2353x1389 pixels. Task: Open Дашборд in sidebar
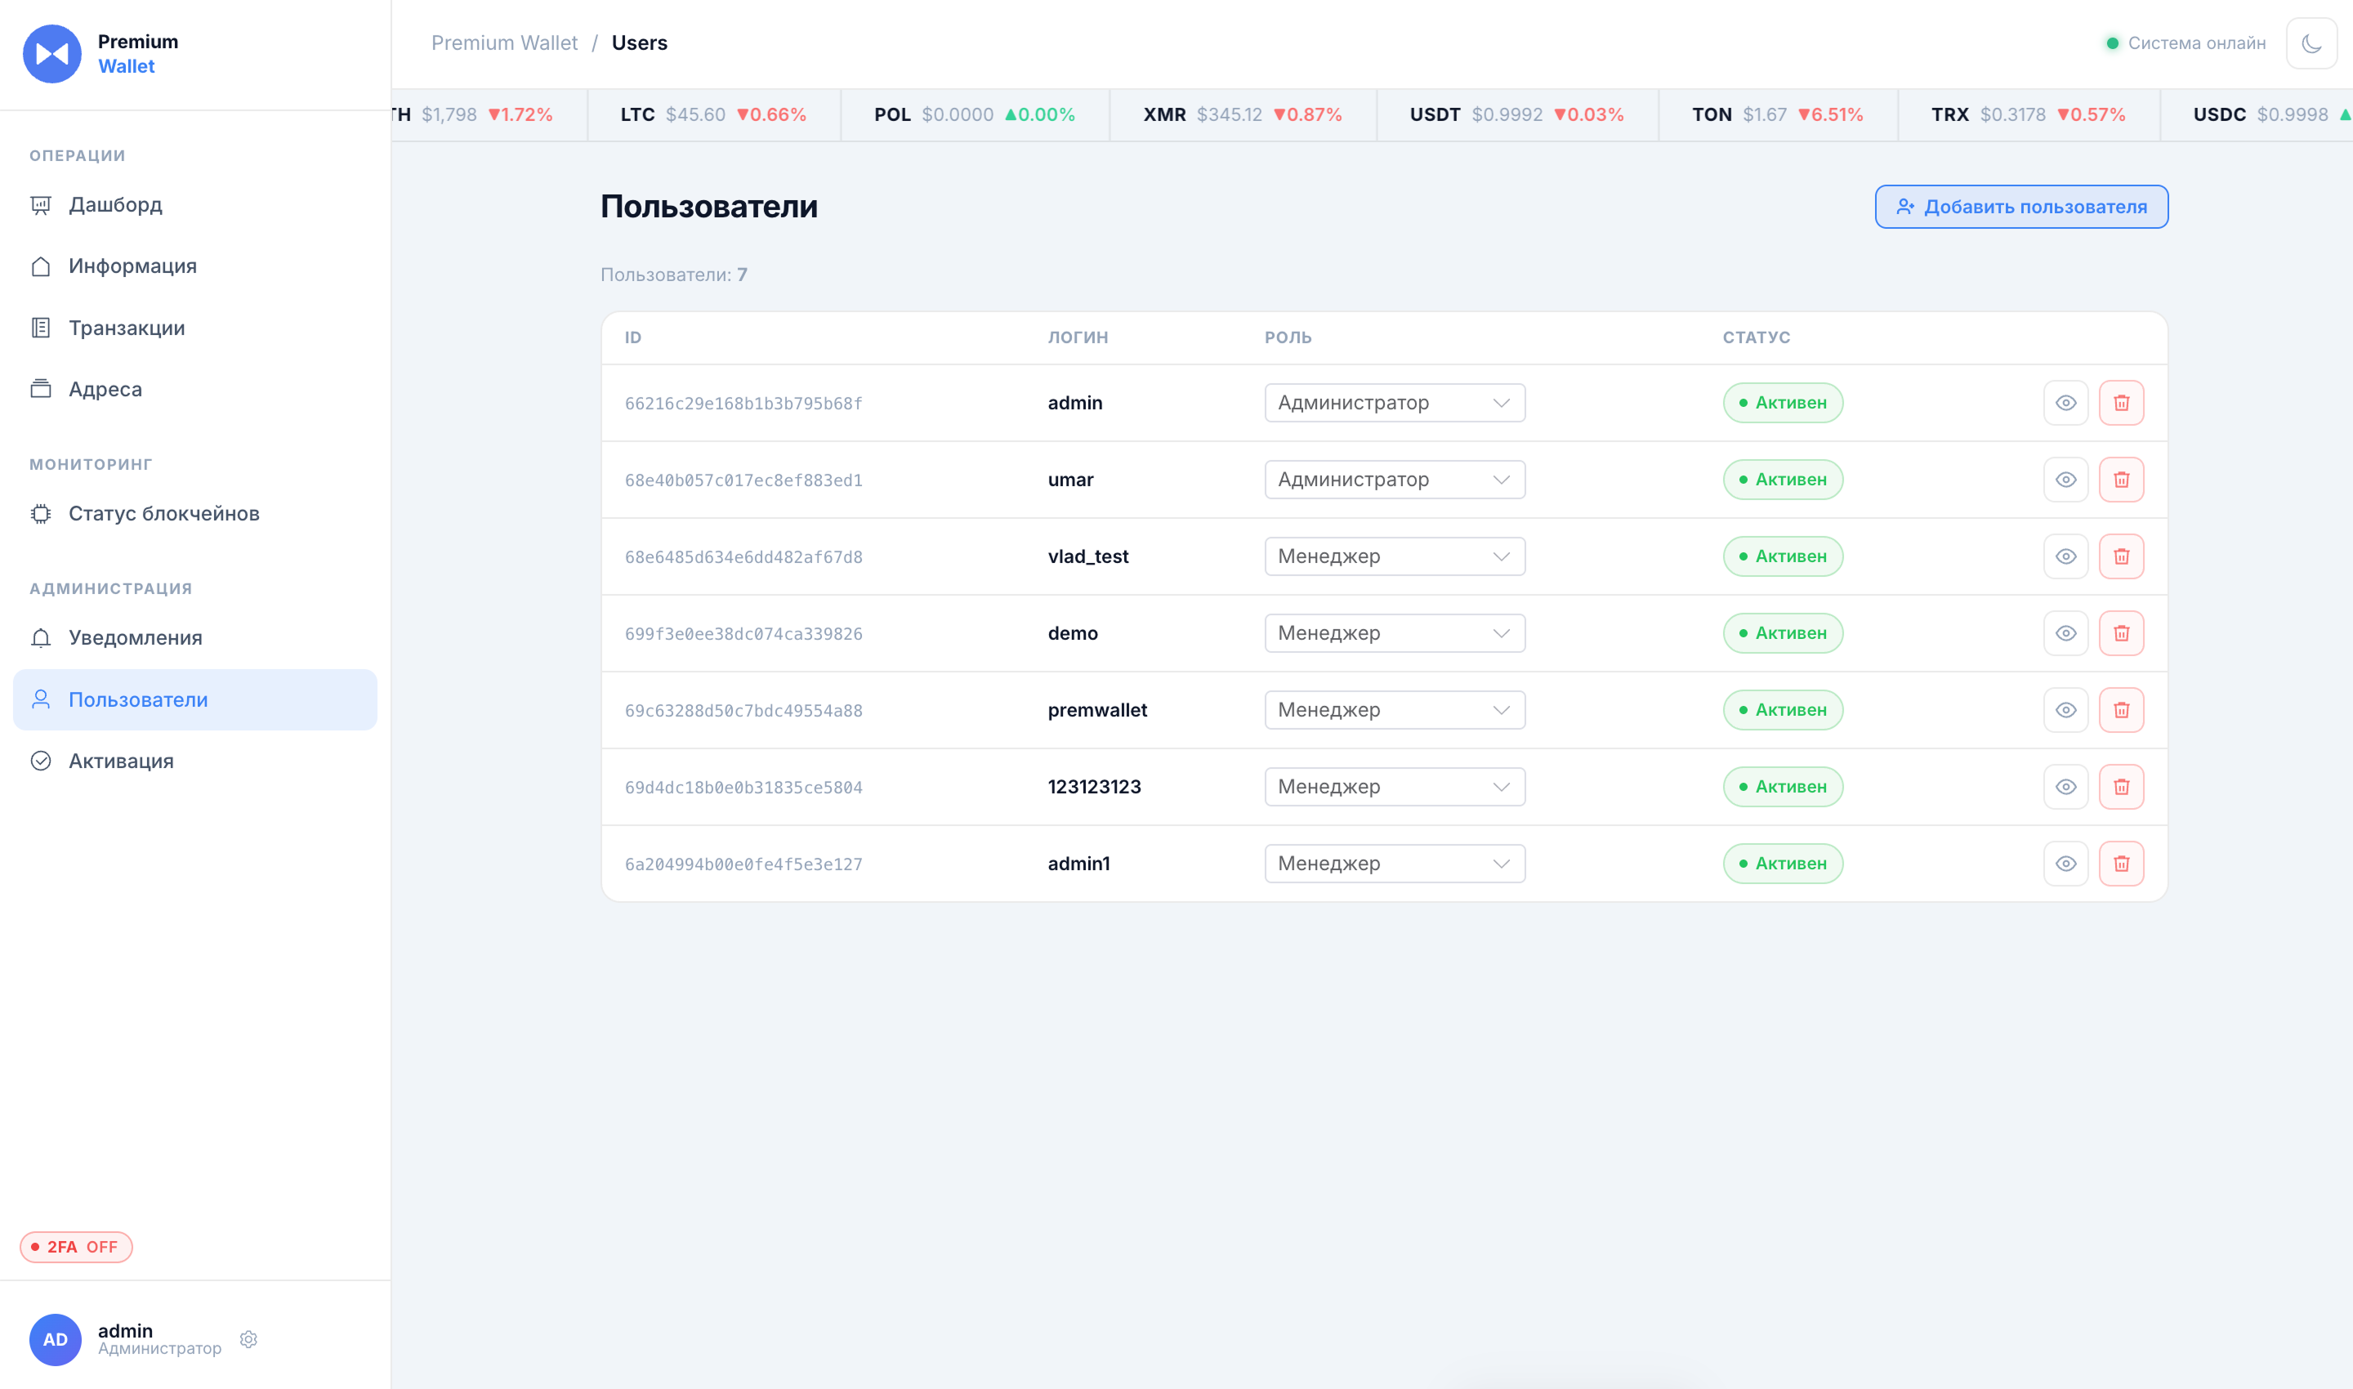(194, 205)
